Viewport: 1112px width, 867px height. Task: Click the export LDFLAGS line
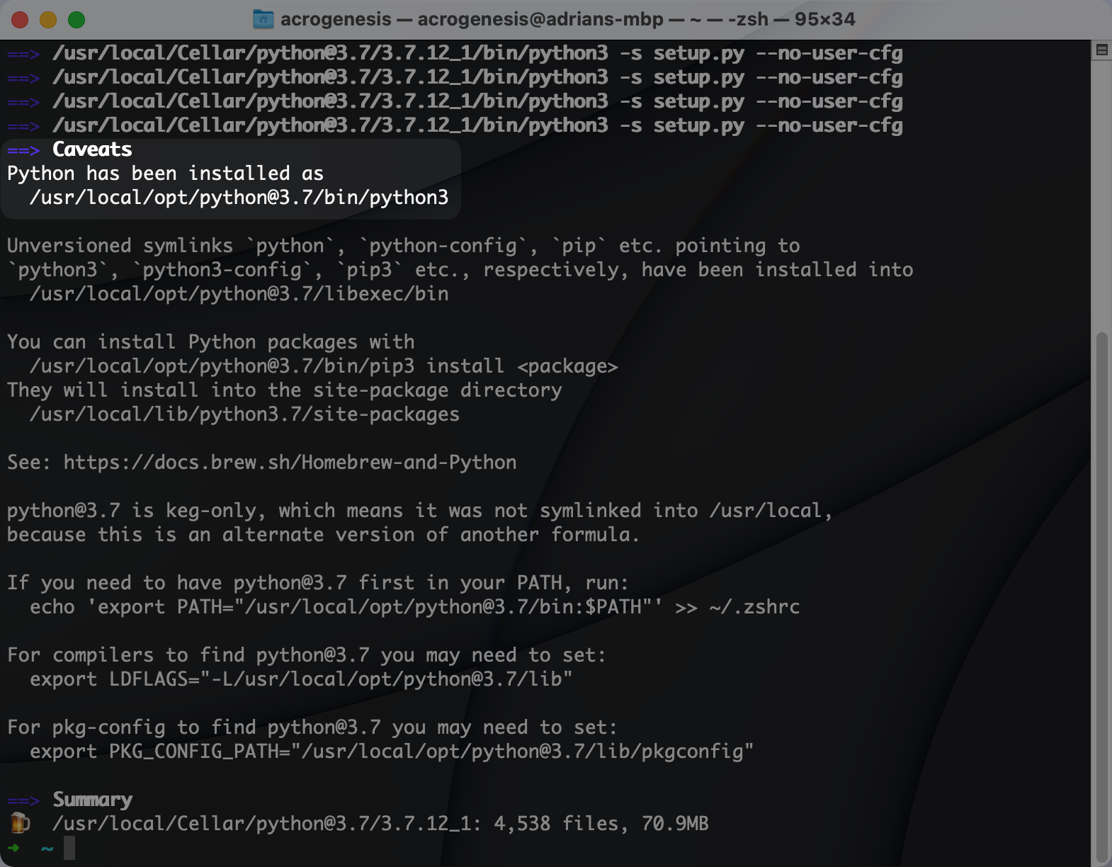coord(301,679)
